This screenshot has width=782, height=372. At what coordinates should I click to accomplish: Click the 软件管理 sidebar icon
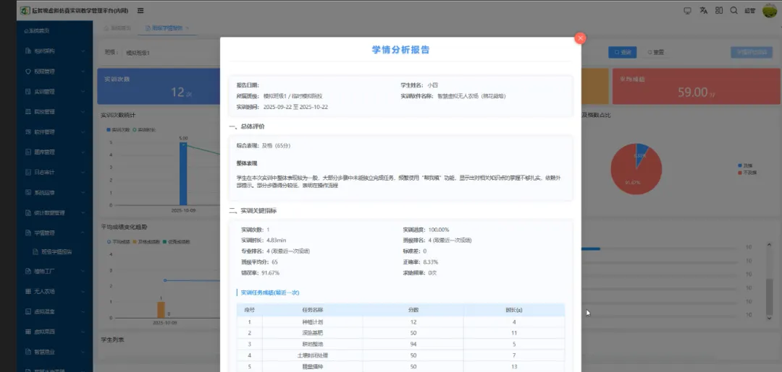(28, 131)
